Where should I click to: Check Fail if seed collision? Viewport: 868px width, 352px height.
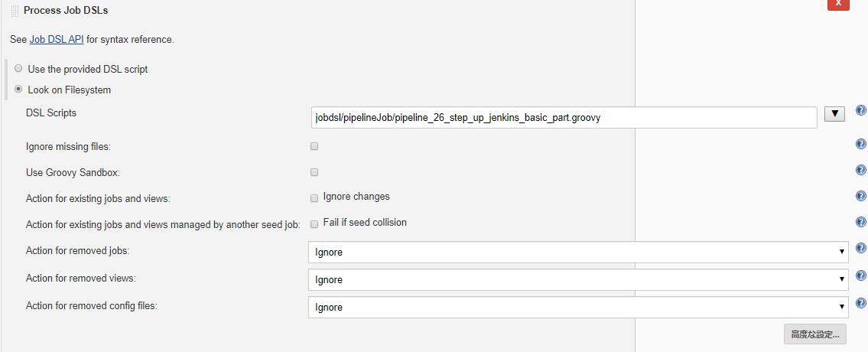coord(314,223)
